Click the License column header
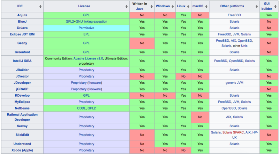The image size is (279, 154). point(86,6)
